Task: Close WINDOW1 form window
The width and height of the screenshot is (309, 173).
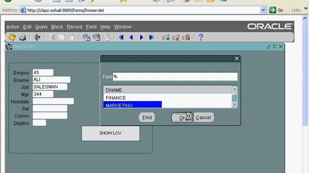Action: tap(281, 47)
